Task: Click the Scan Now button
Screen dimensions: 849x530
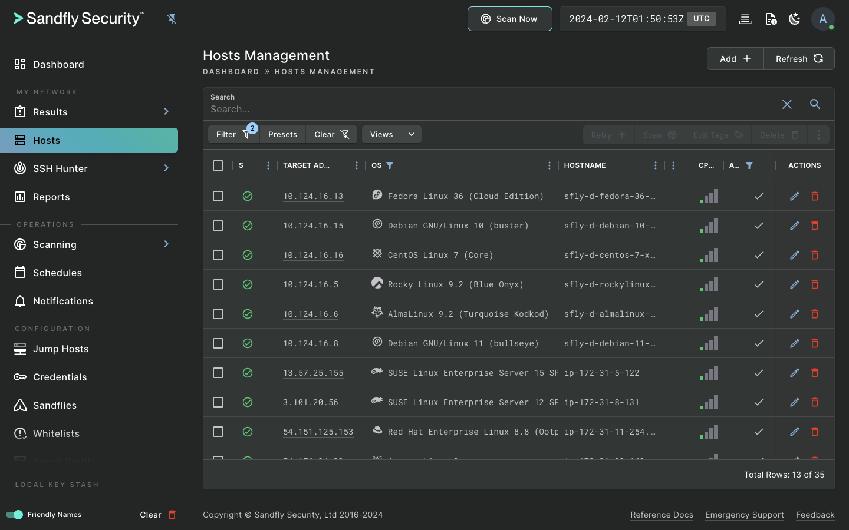Action: coord(510,19)
